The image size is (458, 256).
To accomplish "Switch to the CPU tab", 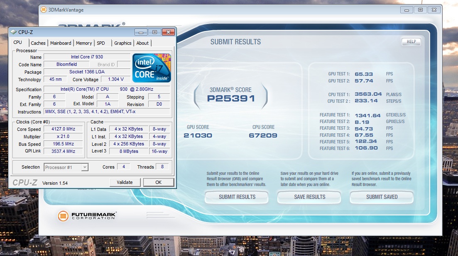I will point(18,43).
